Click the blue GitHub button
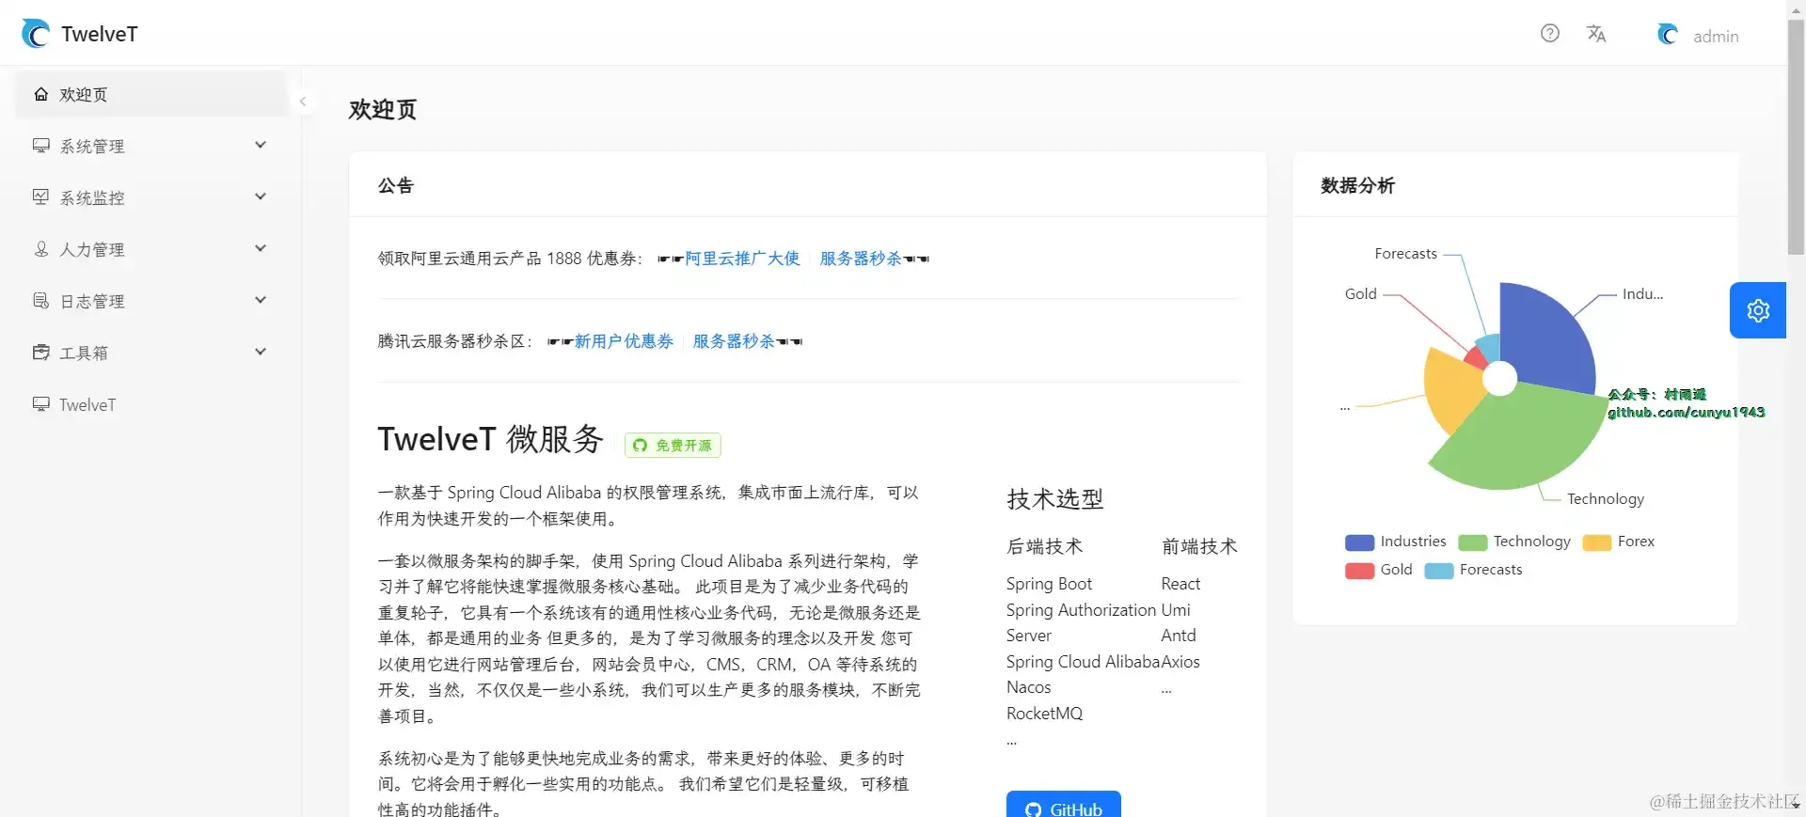 1064,804
